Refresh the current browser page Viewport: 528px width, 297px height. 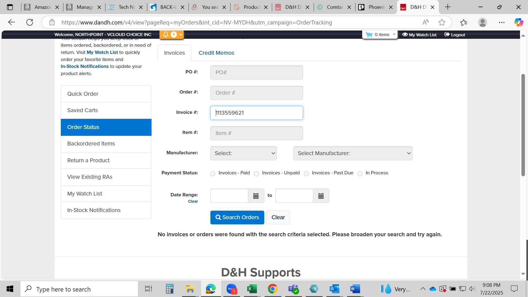pyautogui.click(x=30, y=22)
